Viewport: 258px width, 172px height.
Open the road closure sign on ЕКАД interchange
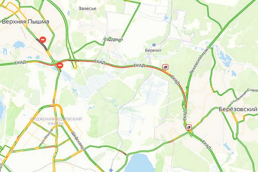60,65
